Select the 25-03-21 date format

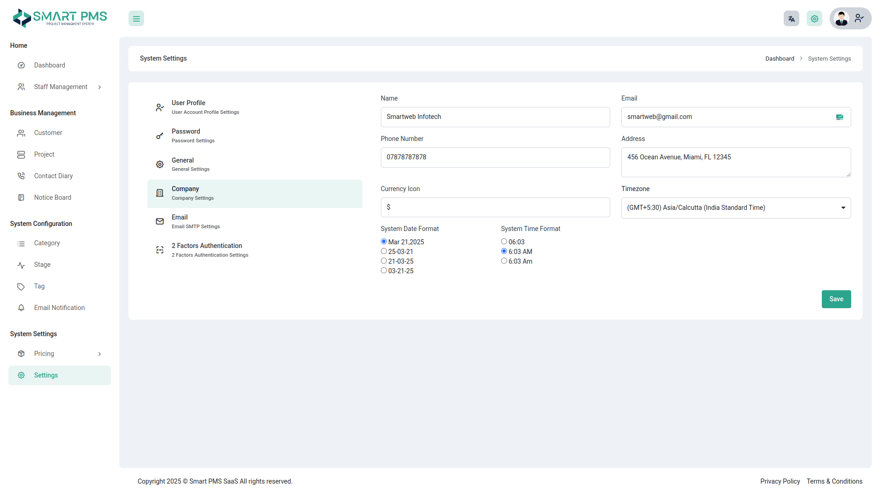click(384, 251)
